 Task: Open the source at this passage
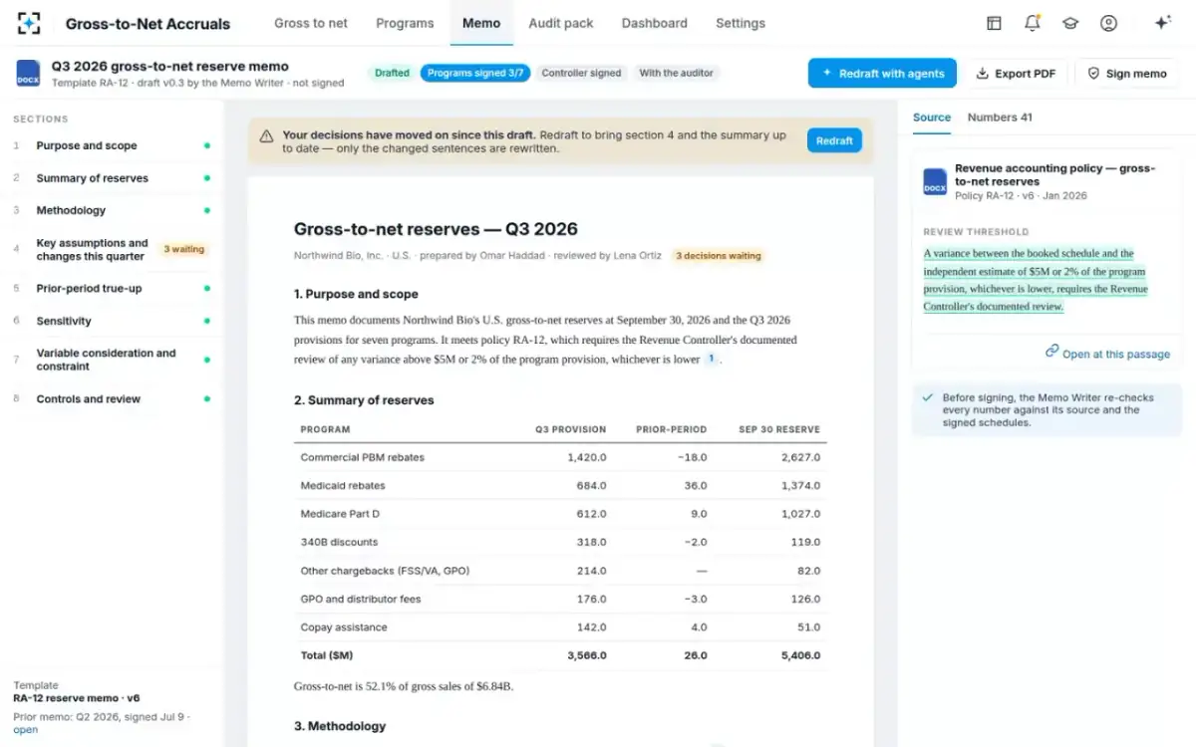(1107, 353)
